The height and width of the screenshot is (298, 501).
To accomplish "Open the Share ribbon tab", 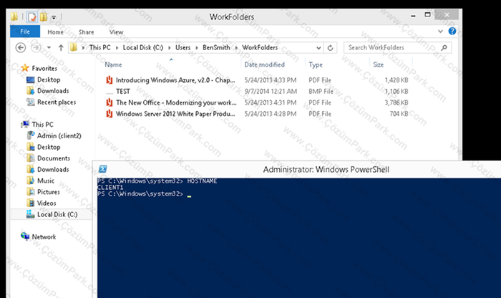I will tap(87, 32).
